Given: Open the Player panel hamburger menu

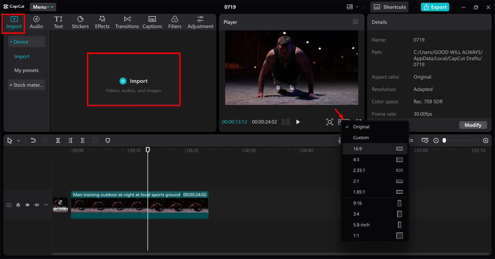Looking at the screenshot, I should (355, 22).
